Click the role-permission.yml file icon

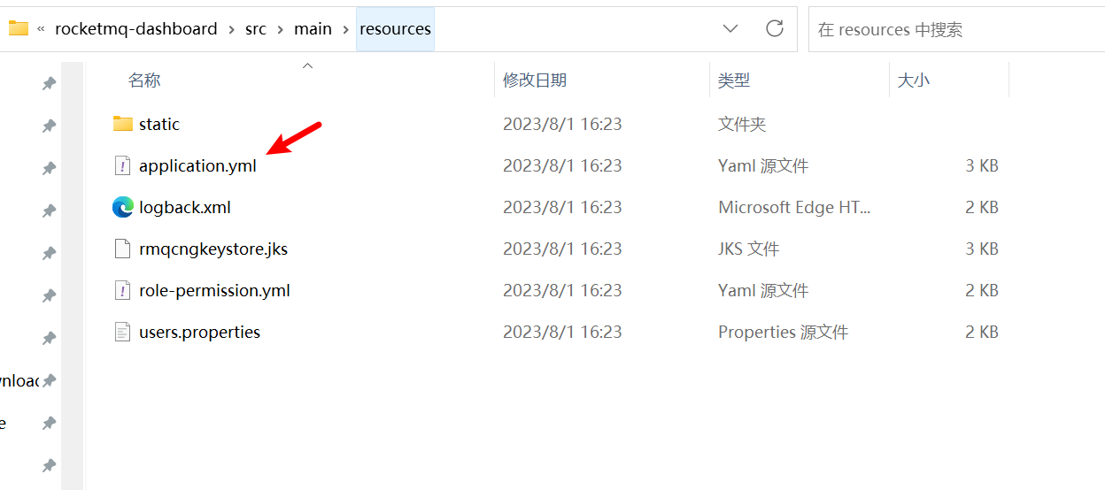pyautogui.click(x=123, y=290)
